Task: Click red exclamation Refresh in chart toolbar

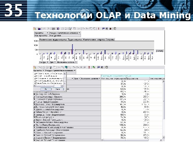Action: point(99,29)
